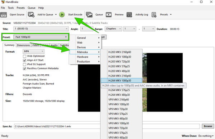Select the VP8 MKV 576p25 preset
Viewport: 215px width, 139px height.
(121, 133)
